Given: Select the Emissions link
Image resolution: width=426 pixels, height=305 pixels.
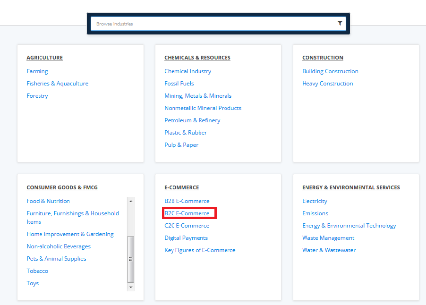Looking at the screenshot, I should pyautogui.click(x=315, y=213).
